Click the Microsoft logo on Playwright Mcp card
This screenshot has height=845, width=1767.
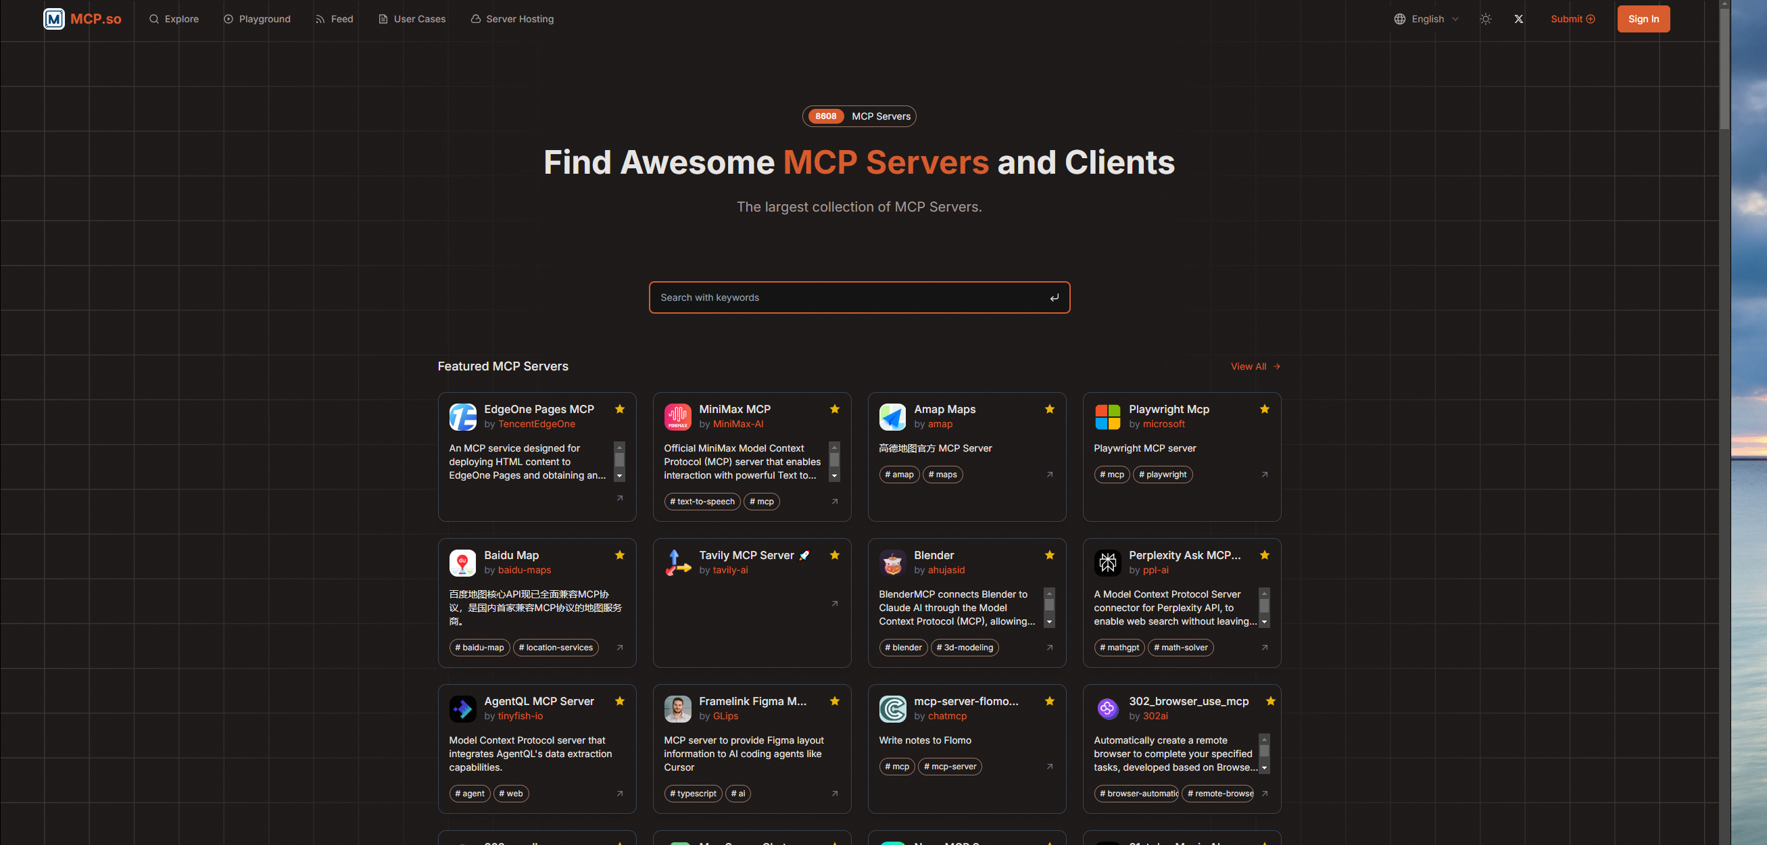(1107, 416)
